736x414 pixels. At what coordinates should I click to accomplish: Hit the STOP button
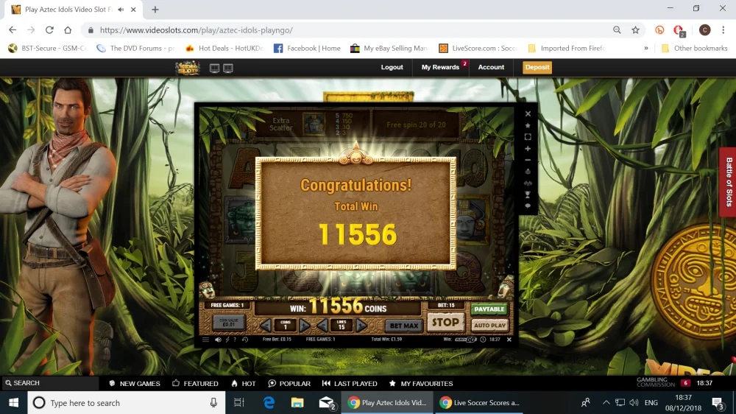[445, 323]
